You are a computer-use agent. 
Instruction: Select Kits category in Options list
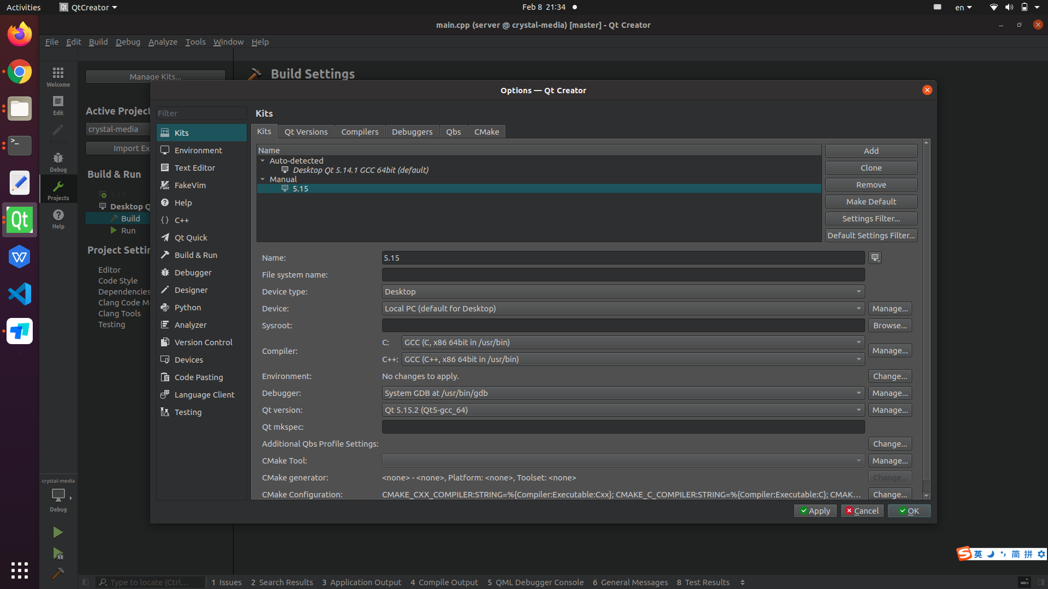tap(201, 133)
